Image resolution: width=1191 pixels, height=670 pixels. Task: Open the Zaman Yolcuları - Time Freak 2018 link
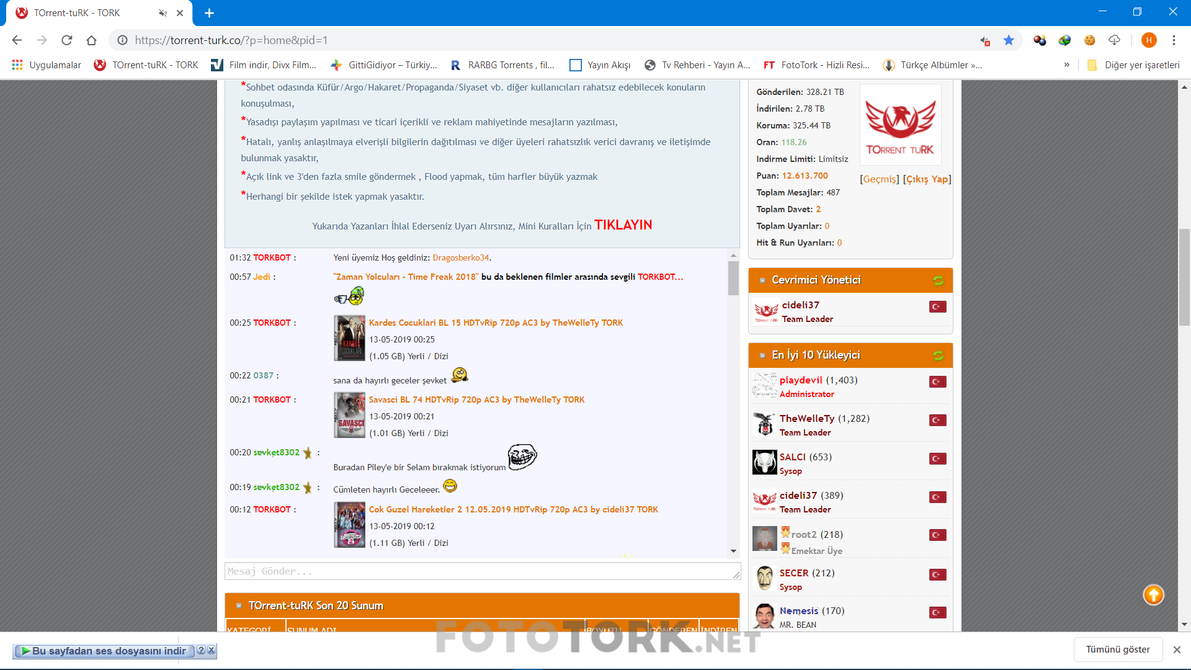click(x=406, y=277)
